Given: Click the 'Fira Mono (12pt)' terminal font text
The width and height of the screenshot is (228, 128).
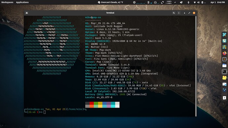Looking at the screenshot, I should pos(118,68).
